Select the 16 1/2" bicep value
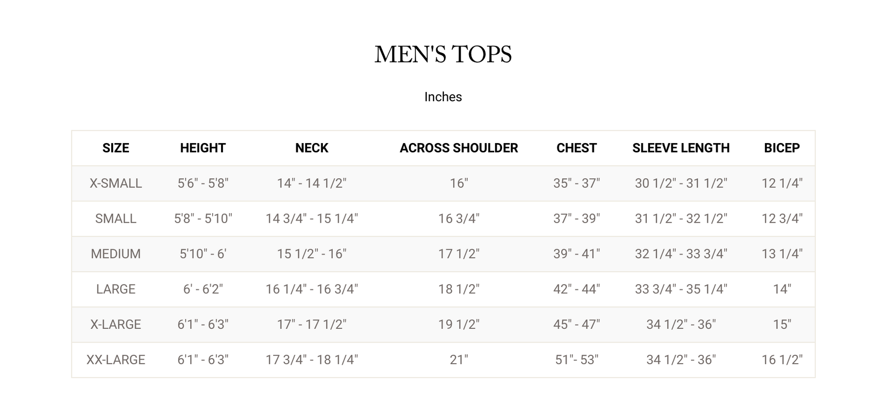Viewport: 886px width, 405px height. point(782,360)
